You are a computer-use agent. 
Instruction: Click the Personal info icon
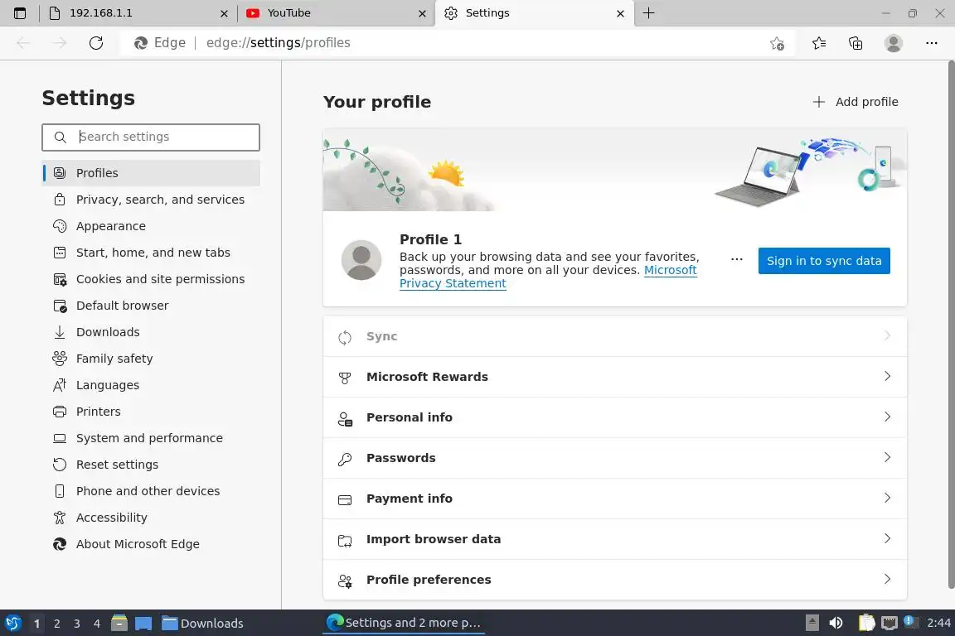[x=345, y=419]
